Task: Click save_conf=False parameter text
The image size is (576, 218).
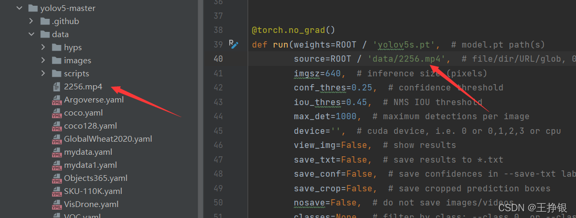Action: point(333,174)
